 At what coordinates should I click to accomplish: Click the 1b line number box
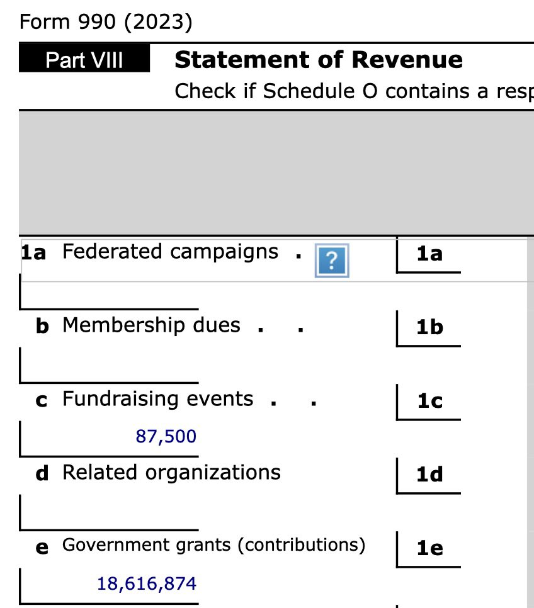click(x=429, y=328)
